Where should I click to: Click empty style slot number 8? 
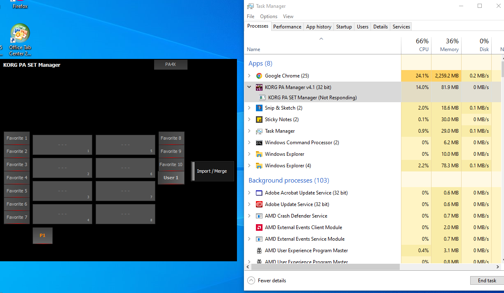(x=125, y=214)
